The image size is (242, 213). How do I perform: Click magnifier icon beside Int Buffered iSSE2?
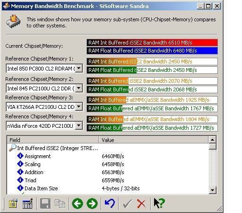click(x=13, y=148)
